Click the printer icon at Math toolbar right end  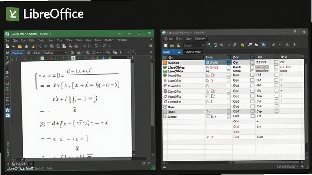(151, 46)
